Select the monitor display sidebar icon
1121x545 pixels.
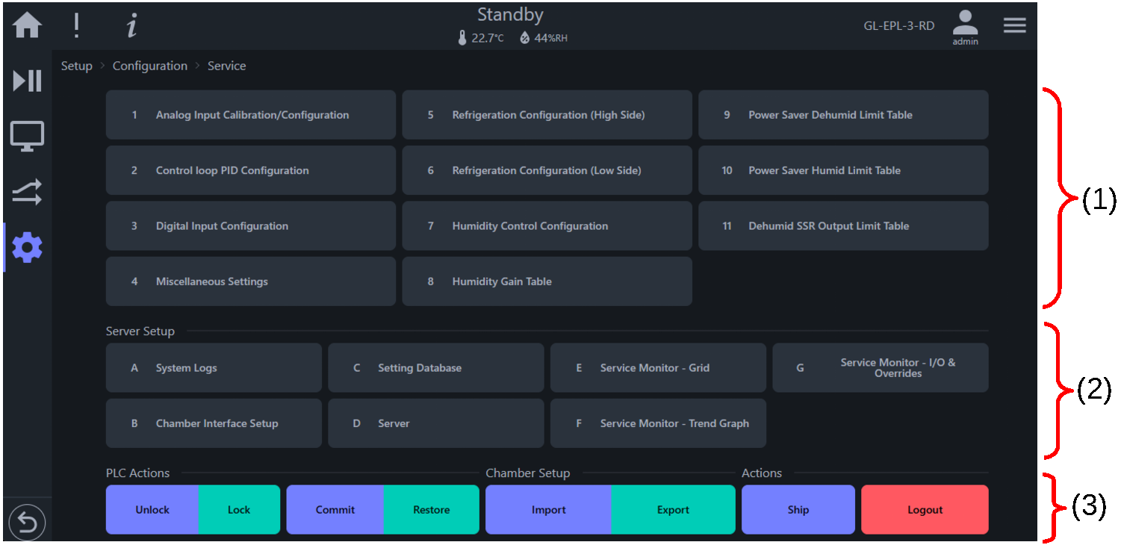(x=28, y=137)
